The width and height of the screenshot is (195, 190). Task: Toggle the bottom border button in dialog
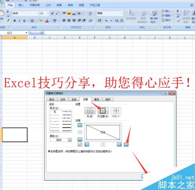point(80,140)
